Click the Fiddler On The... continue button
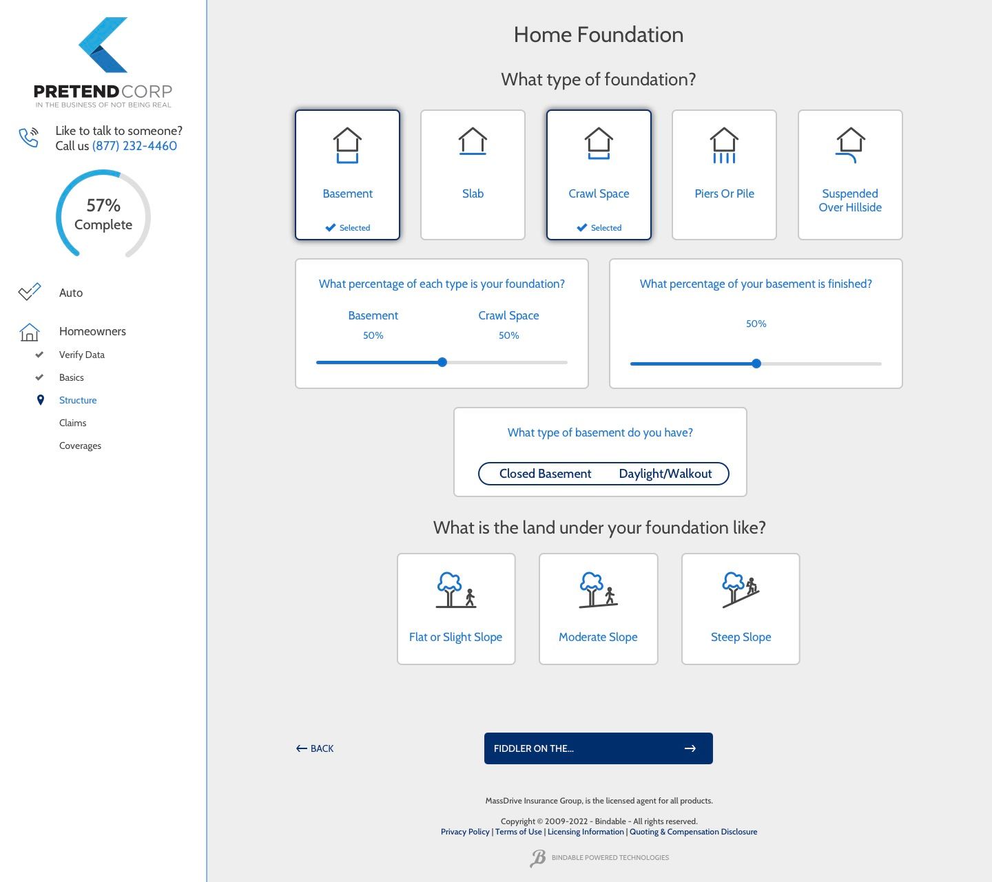The image size is (992, 882). click(x=599, y=748)
